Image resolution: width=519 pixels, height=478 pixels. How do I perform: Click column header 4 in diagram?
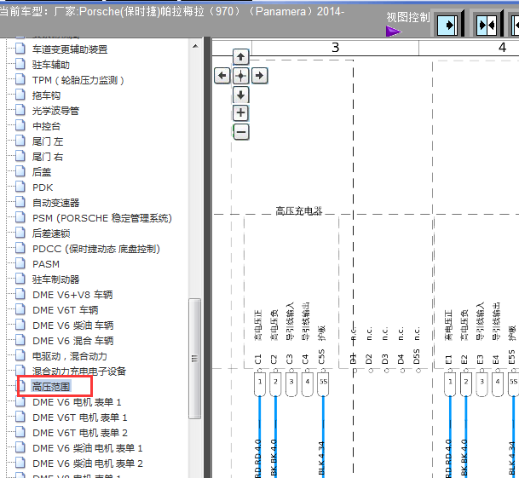point(503,48)
